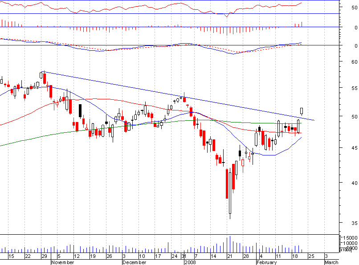The image size is (359, 265).
Task: Select the "4" date axis label
Action: [x=261, y=256]
